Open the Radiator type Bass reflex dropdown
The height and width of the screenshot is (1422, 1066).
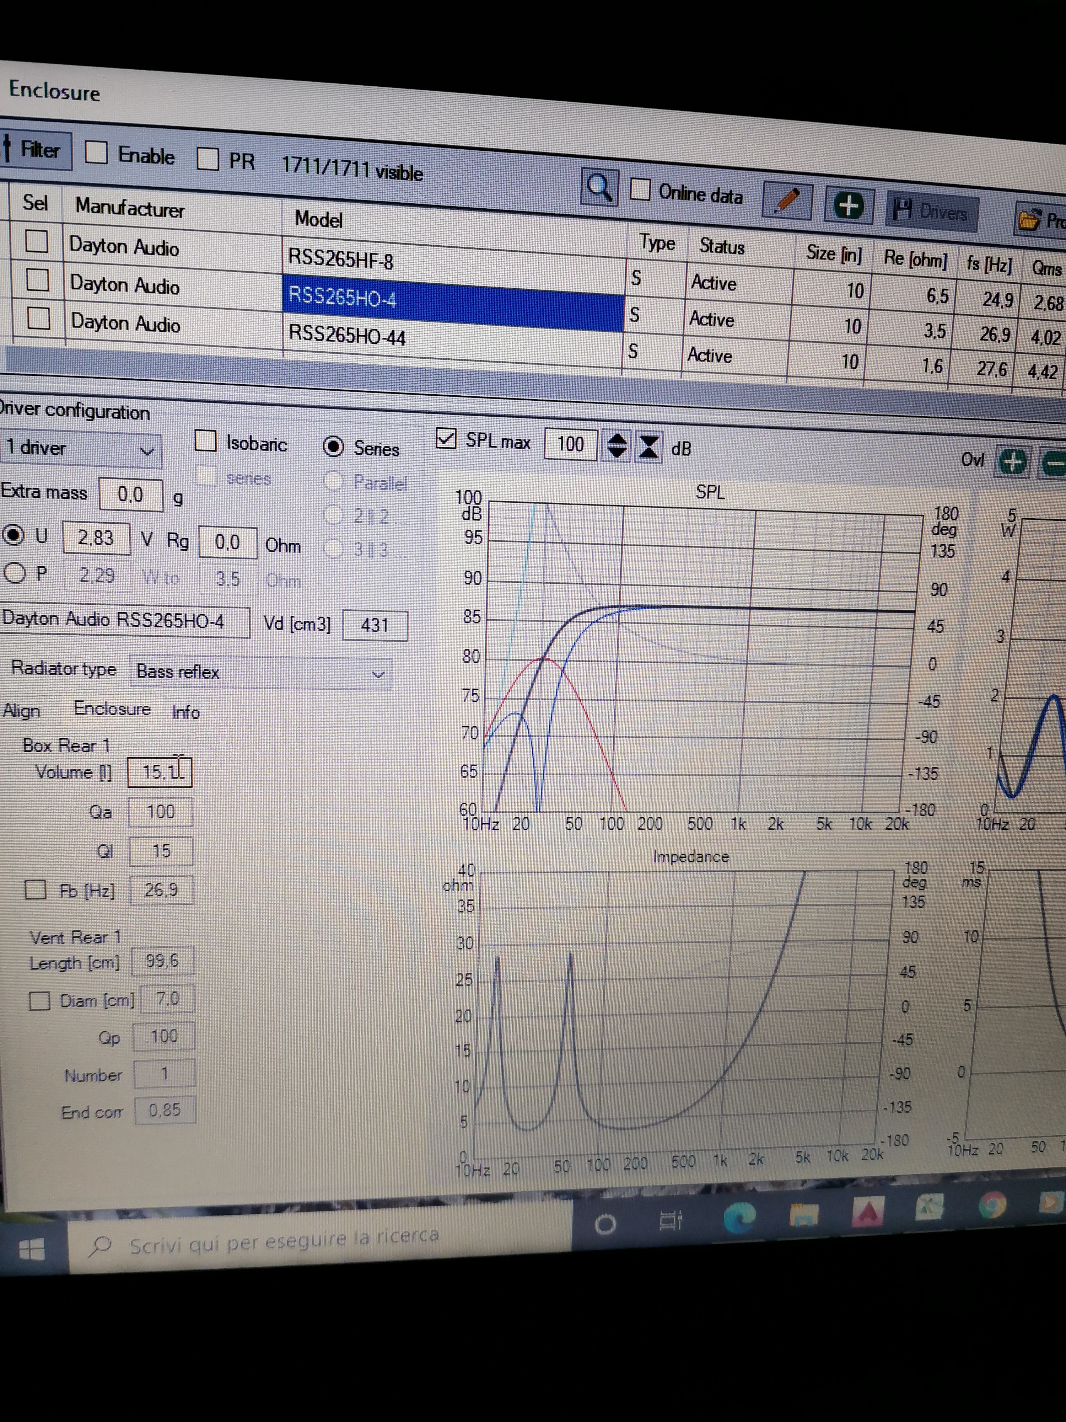(x=260, y=673)
